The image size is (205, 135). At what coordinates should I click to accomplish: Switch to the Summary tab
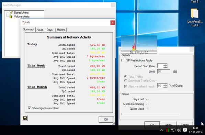coord(29,30)
